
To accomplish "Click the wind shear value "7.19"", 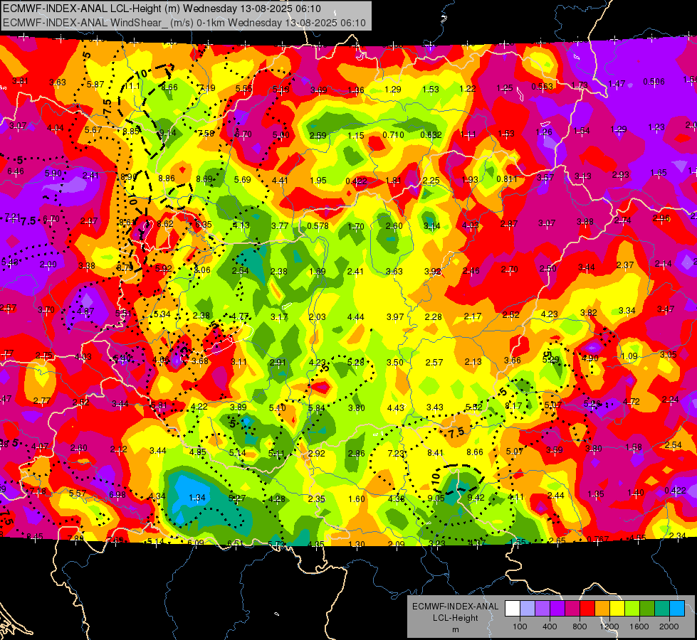I will [207, 88].
